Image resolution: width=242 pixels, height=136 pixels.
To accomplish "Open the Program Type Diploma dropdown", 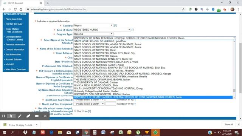I will tap(93, 34).
